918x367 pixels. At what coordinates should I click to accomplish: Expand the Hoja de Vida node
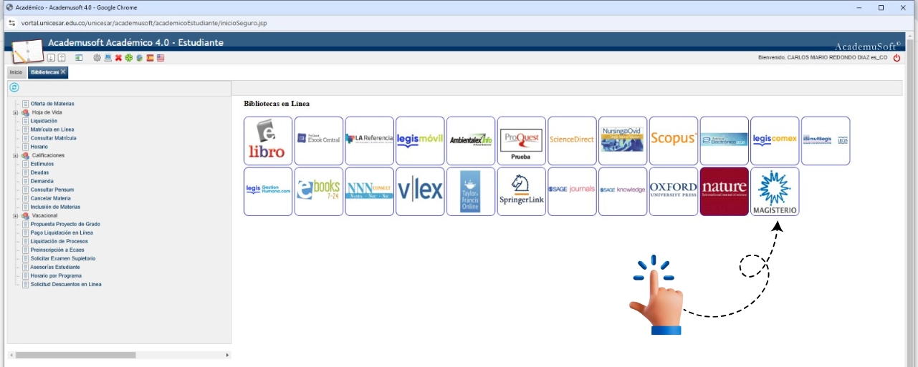(x=15, y=112)
